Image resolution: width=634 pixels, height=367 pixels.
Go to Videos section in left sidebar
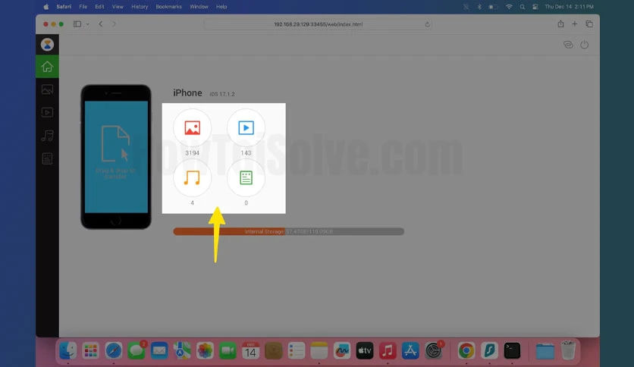47,112
